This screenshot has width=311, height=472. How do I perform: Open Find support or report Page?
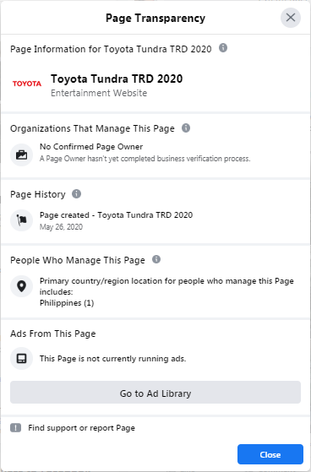pos(81,428)
